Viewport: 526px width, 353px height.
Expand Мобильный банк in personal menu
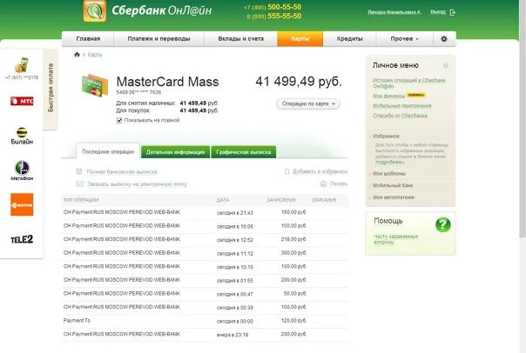click(392, 185)
